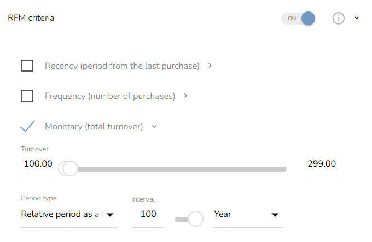Open the Year unit dropdown
372x242 pixels.
coord(247,214)
